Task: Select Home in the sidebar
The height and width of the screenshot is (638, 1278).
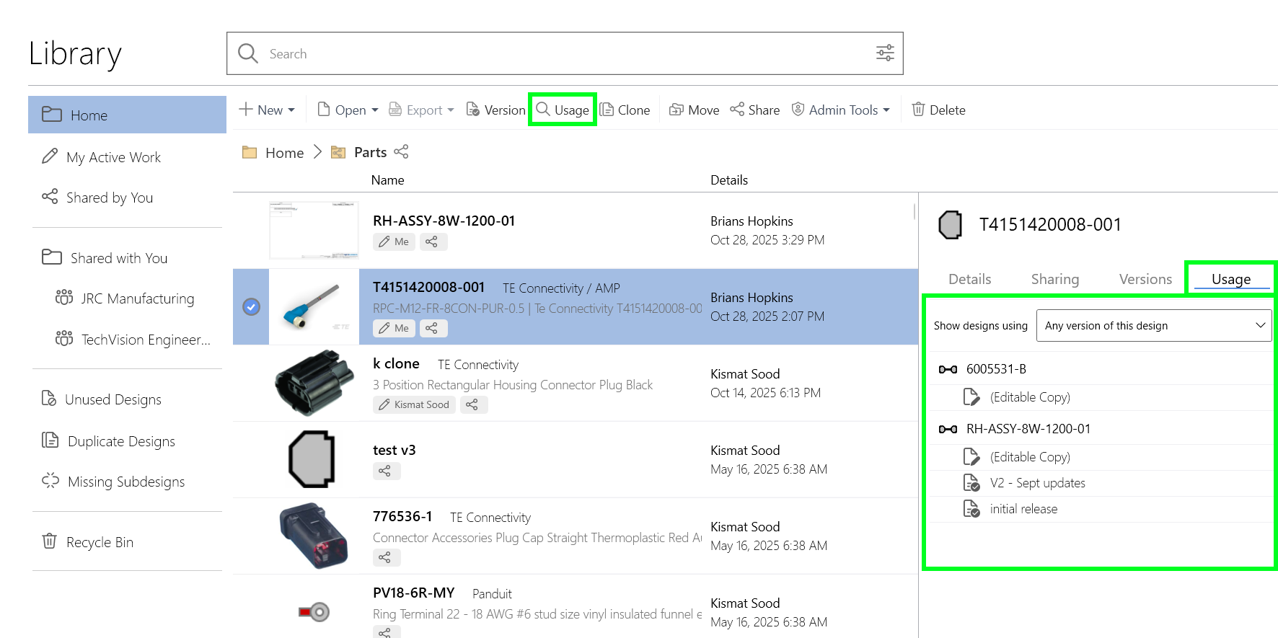Action: (x=127, y=115)
